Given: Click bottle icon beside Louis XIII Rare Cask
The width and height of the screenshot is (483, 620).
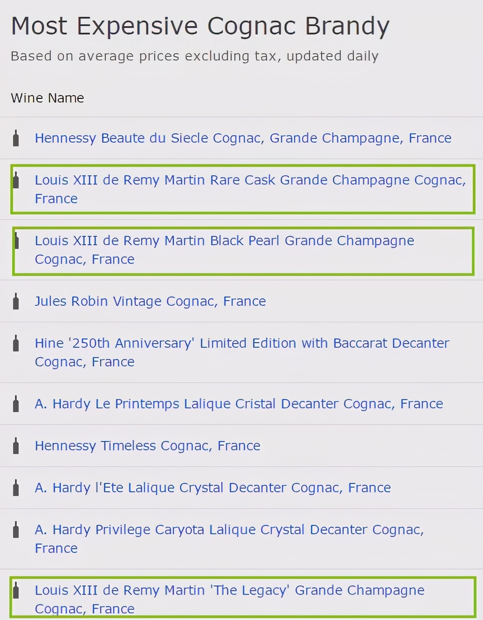Looking at the screenshot, I should 16,180.
